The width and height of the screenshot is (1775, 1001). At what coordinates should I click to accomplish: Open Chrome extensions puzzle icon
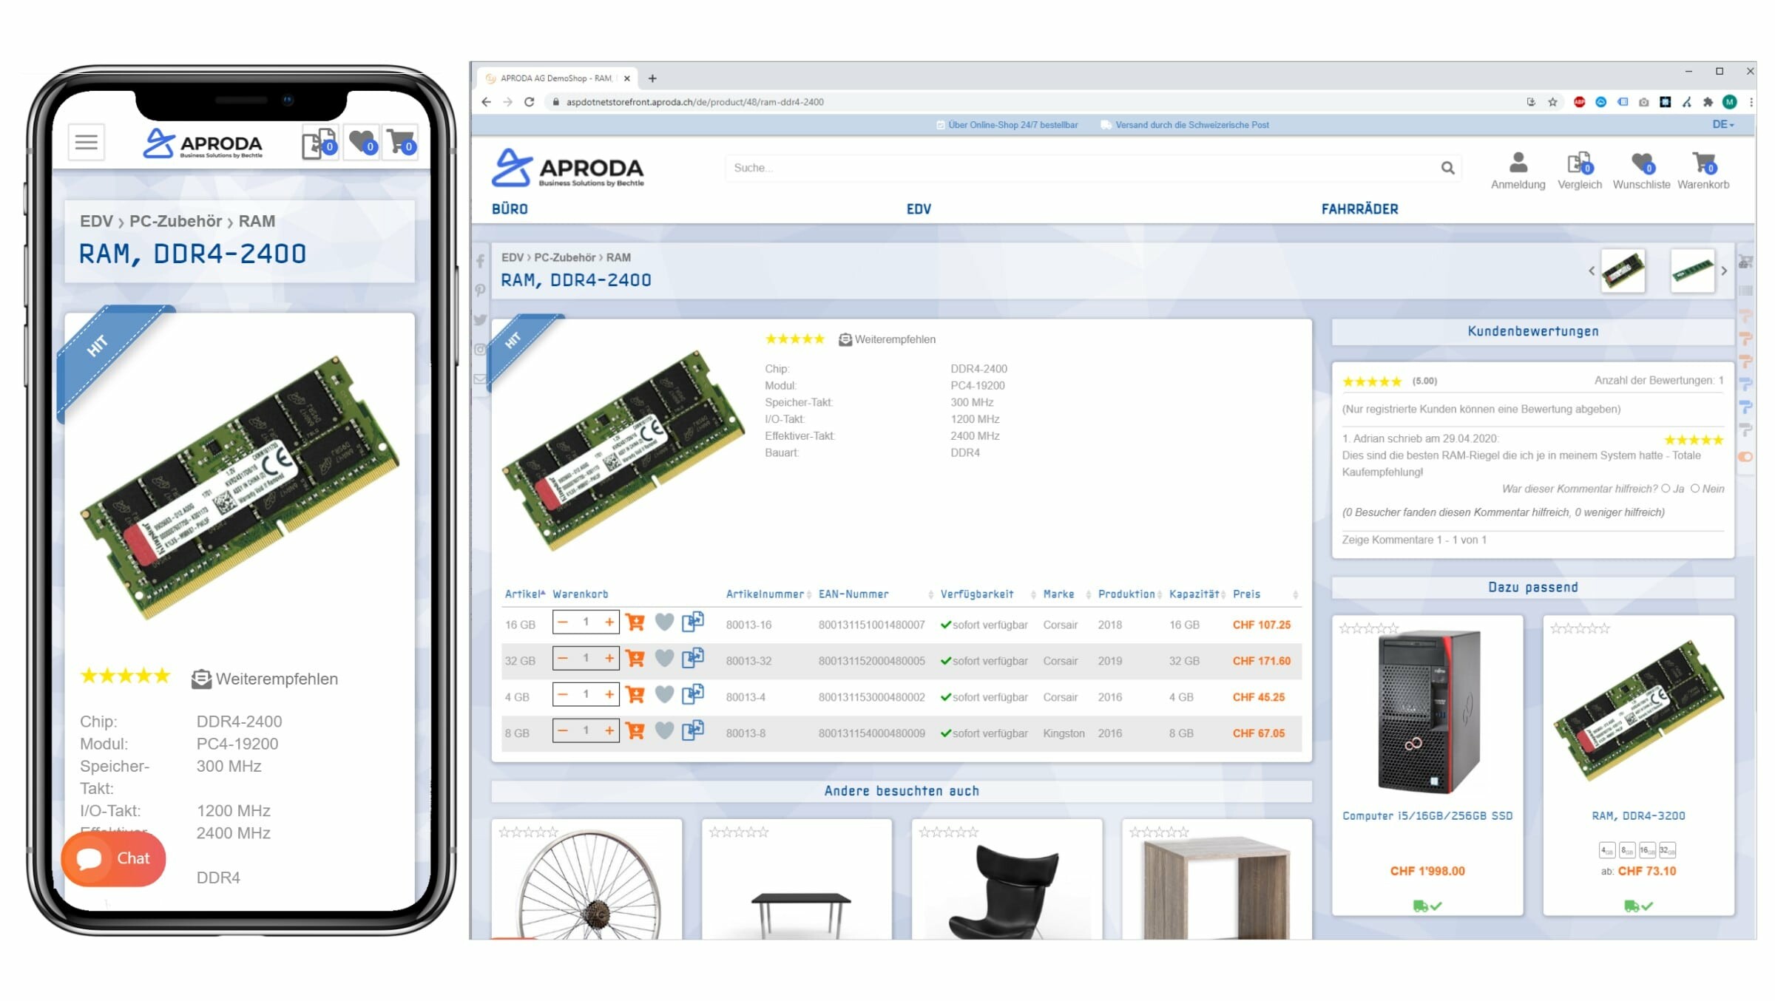[x=1708, y=102]
